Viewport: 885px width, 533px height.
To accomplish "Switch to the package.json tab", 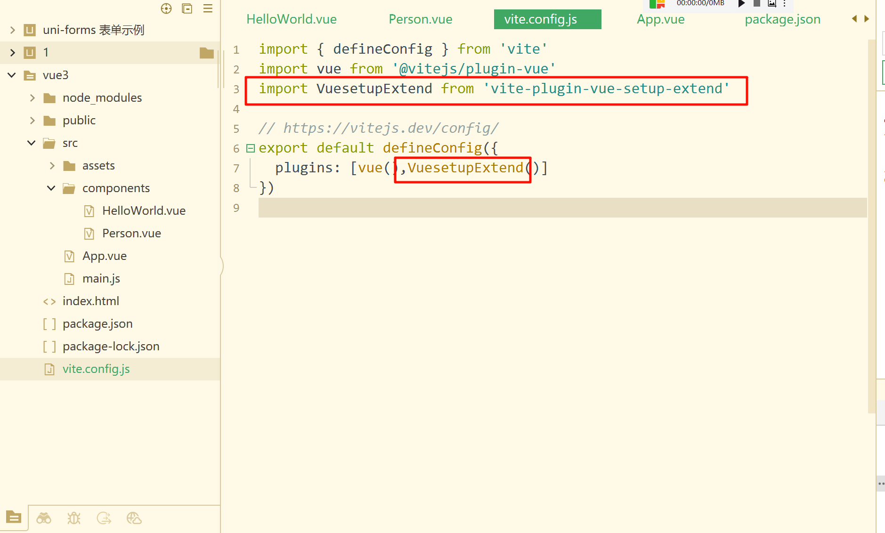I will coord(782,19).
